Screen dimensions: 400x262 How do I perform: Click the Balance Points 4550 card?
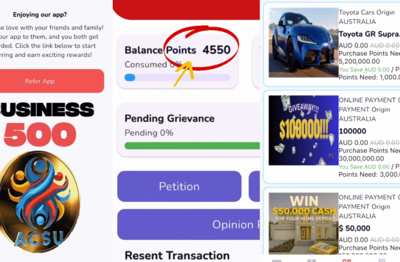178,61
